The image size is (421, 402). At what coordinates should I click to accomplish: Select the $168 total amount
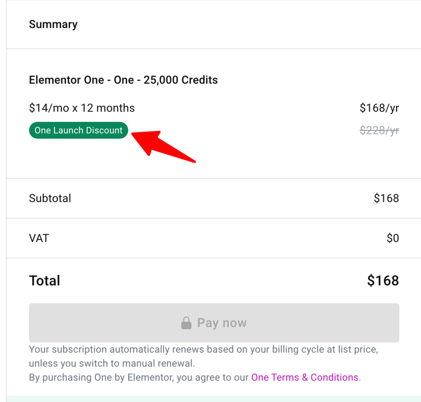coord(383,281)
